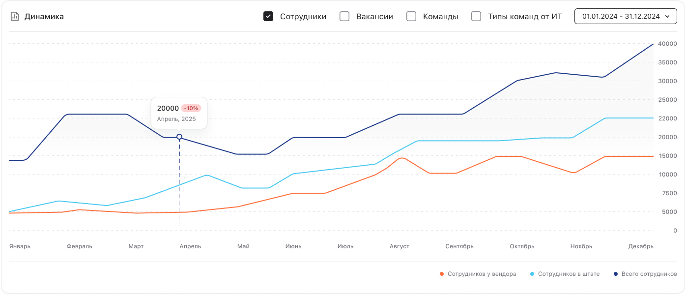The image size is (686, 295).
Task: Toggle the Всего сотрудников legend label
Action: pos(649,274)
